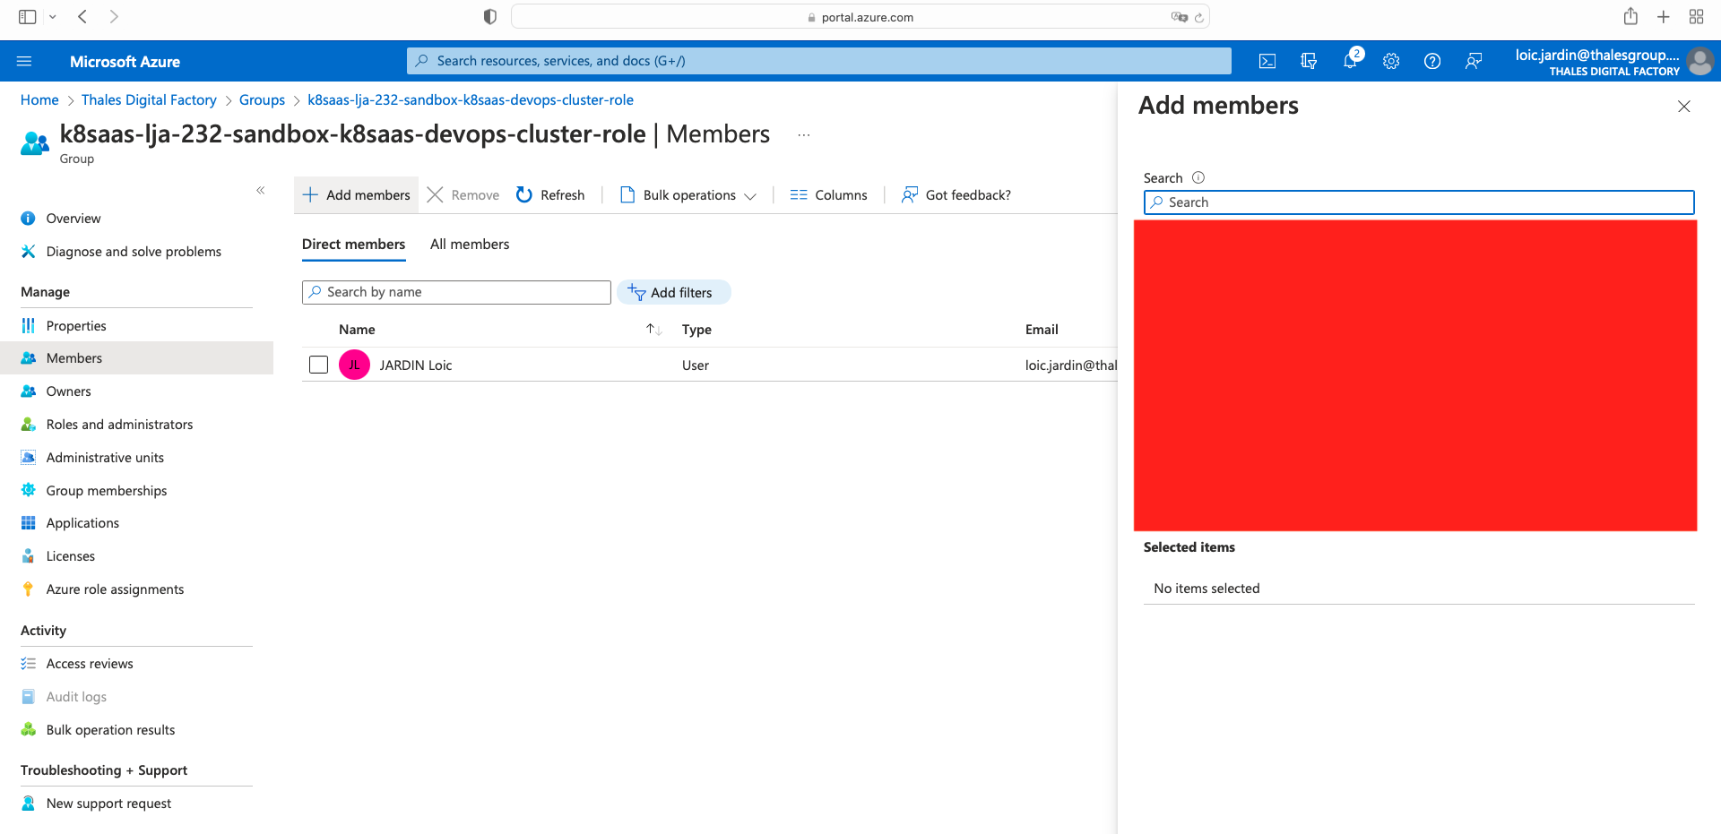Click the Refresh toolbar button

click(x=550, y=194)
